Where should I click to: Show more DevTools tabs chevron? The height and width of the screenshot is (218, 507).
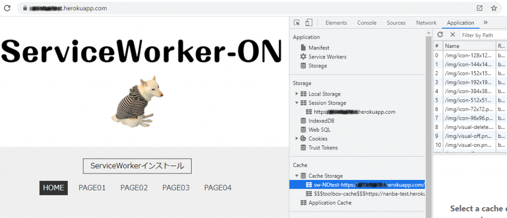(x=485, y=23)
